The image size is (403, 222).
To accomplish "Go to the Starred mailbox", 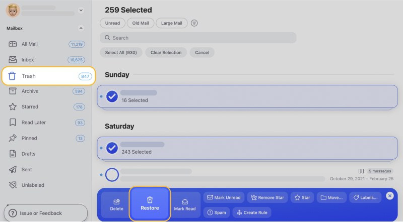I will click(46, 107).
